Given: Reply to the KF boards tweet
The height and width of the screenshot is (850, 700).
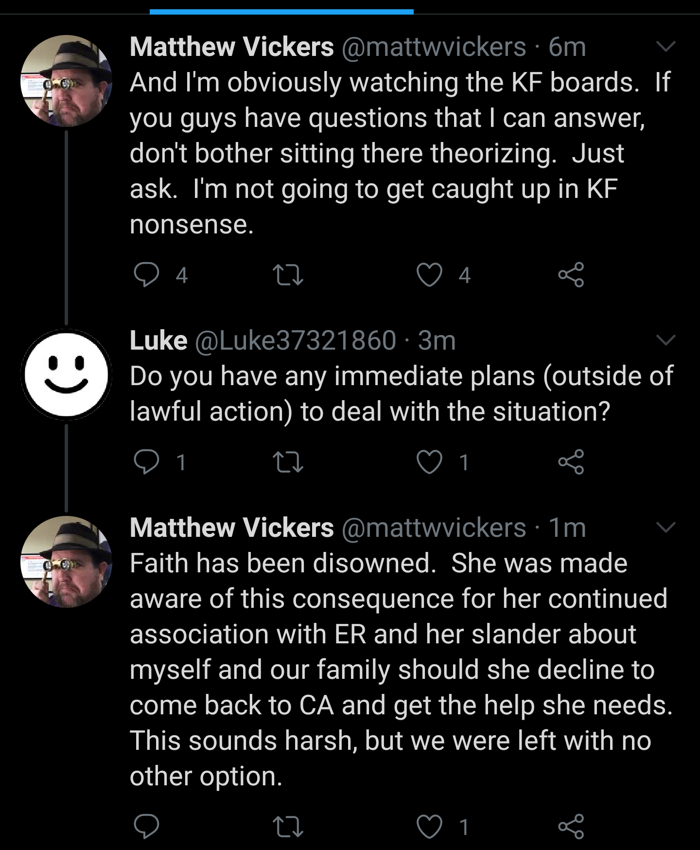Looking at the screenshot, I should (x=146, y=275).
